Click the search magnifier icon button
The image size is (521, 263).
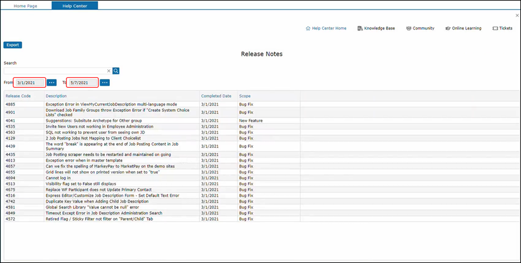[x=116, y=71]
